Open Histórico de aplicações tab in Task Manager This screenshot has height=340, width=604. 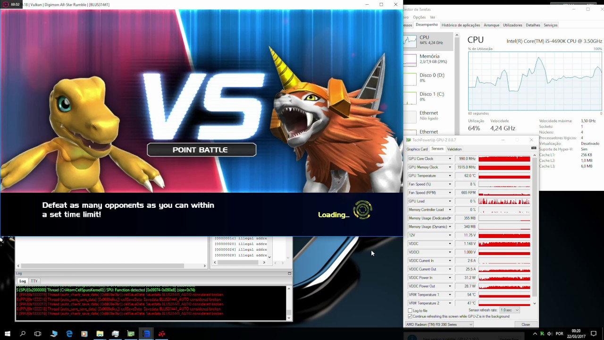[x=461, y=25]
